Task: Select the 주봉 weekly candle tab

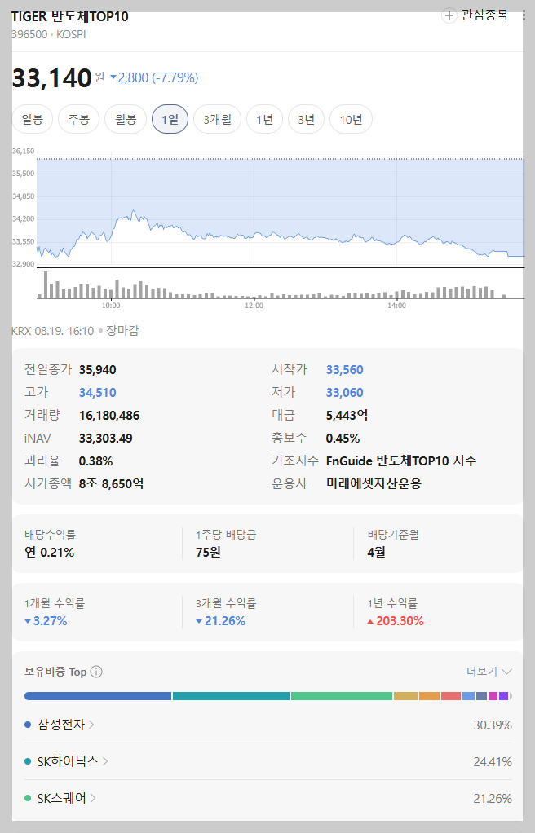Action: click(79, 119)
